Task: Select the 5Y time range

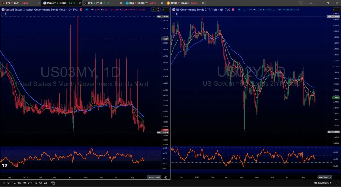Action: [41, 183]
